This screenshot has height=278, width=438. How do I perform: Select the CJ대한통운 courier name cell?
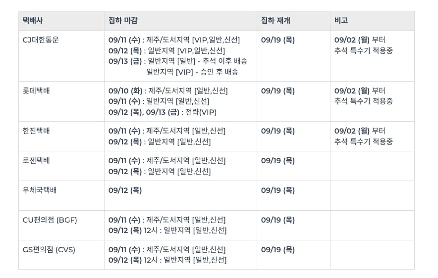(x=41, y=40)
